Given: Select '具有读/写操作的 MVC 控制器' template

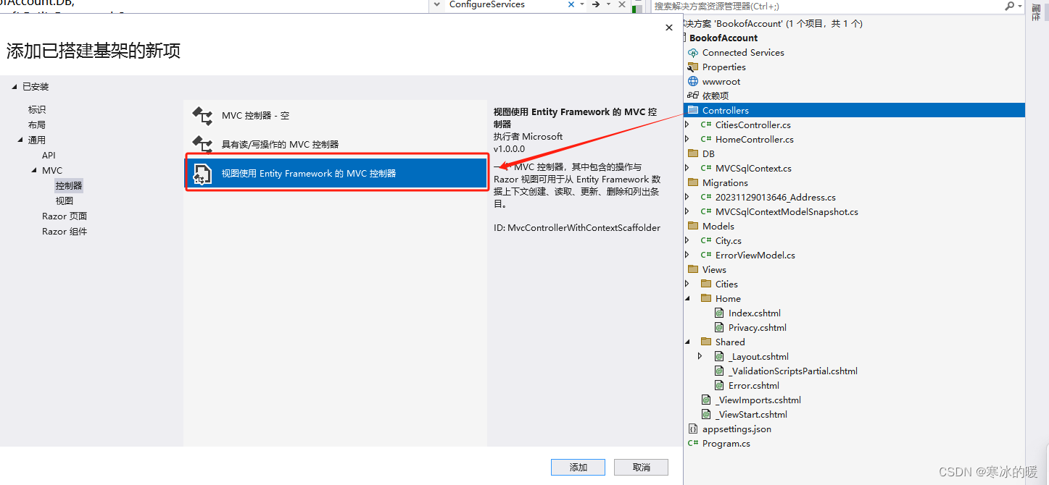Looking at the screenshot, I should tap(336, 144).
